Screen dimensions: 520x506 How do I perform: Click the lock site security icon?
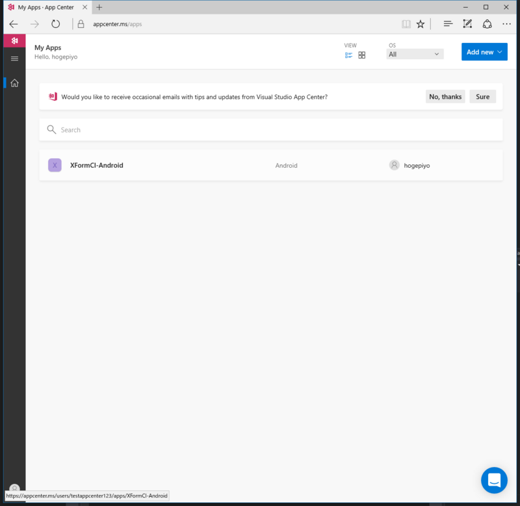point(81,24)
